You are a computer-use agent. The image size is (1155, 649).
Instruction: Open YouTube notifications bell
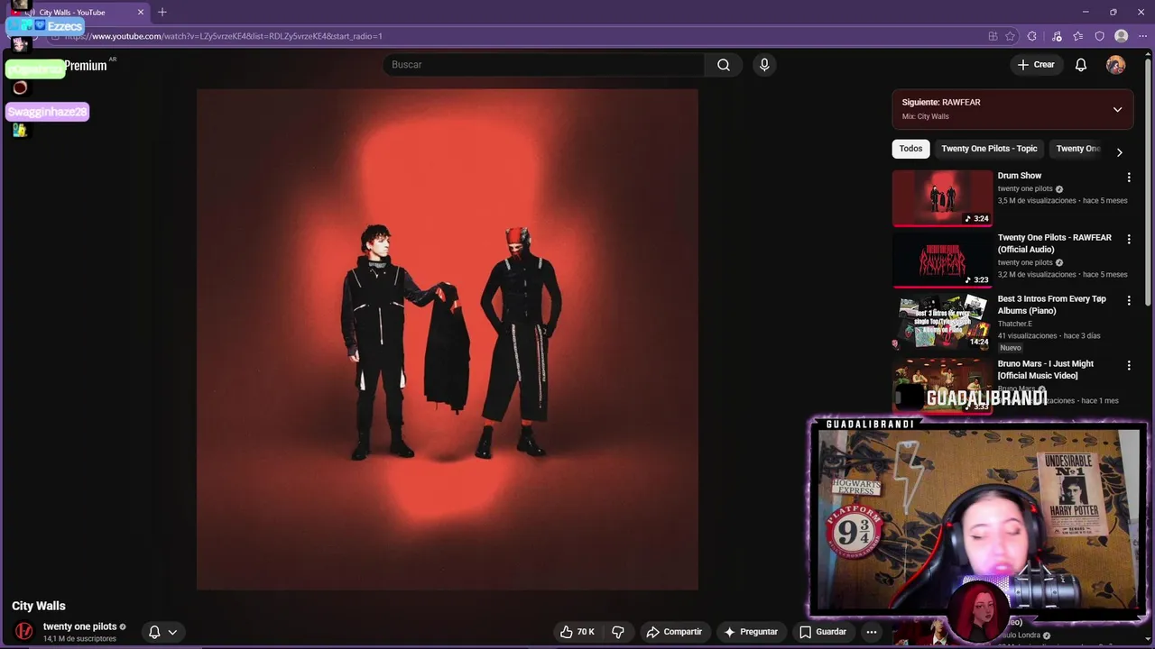point(1081,65)
